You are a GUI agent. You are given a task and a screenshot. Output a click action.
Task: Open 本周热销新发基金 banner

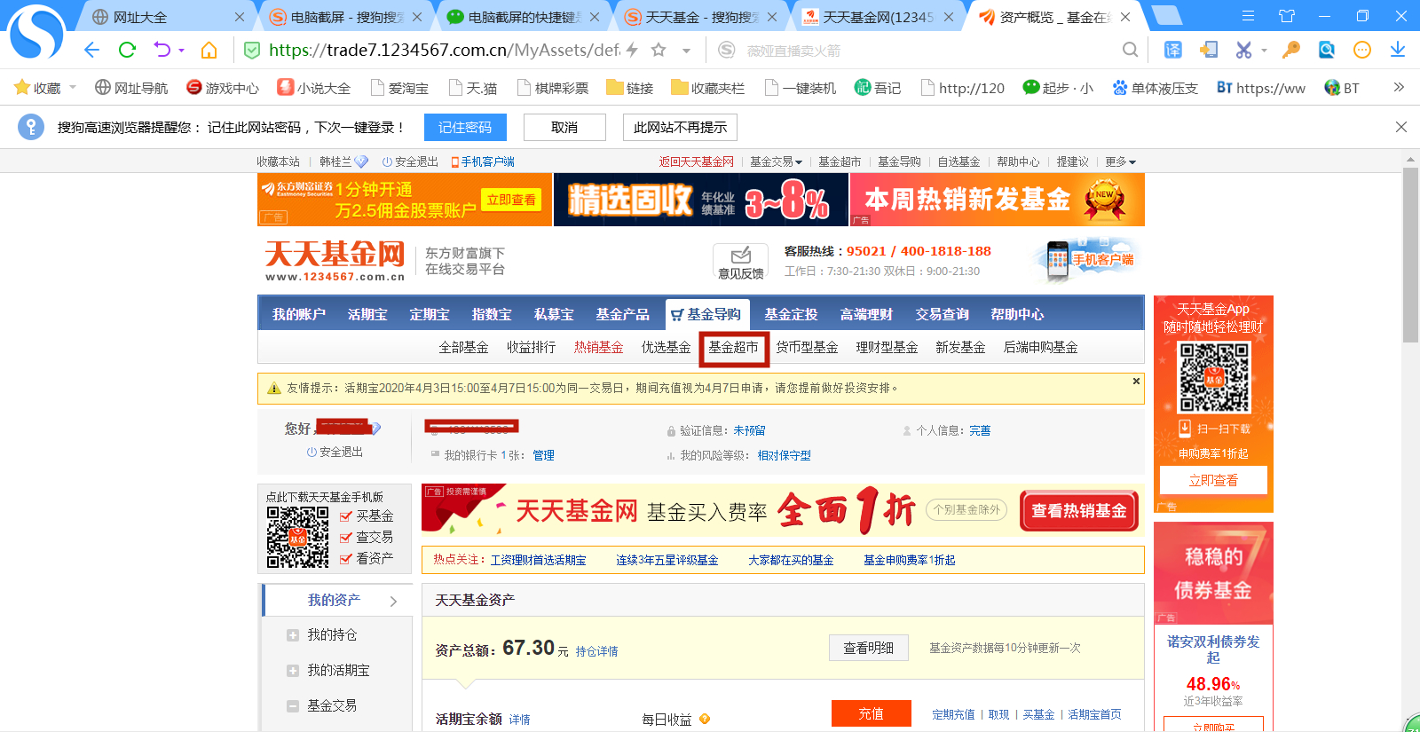[998, 200]
